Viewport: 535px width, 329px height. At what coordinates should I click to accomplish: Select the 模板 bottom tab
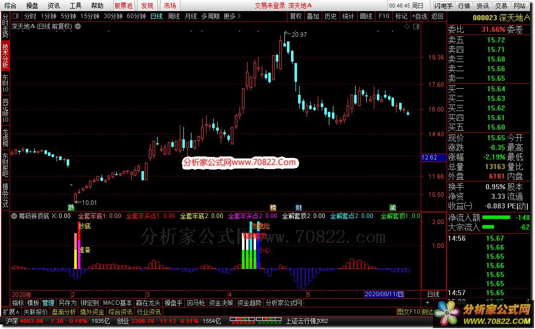tap(33, 303)
